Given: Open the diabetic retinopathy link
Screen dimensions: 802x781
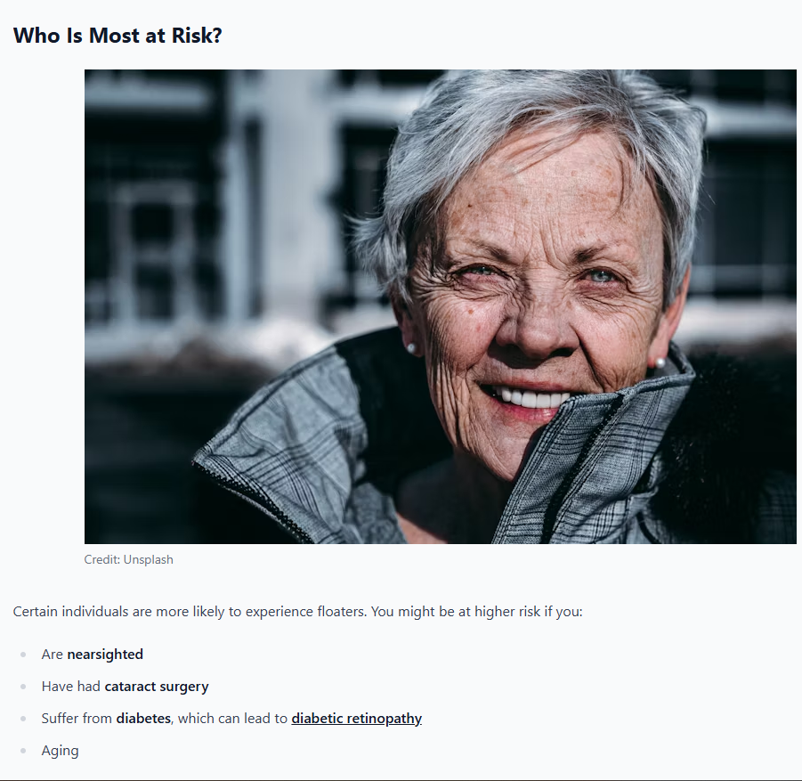Looking at the screenshot, I should click(x=357, y=719).
